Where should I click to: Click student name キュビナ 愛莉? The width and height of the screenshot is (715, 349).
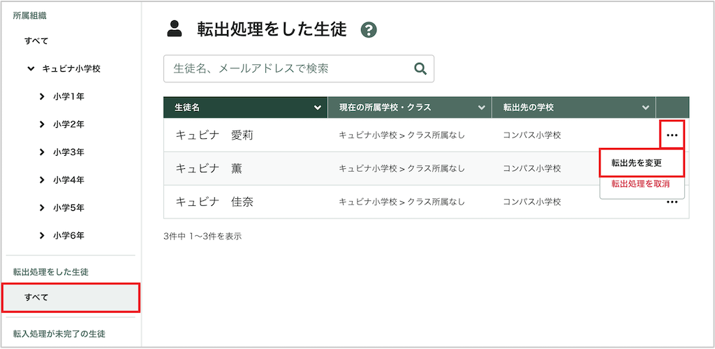(x=214, y=135)
